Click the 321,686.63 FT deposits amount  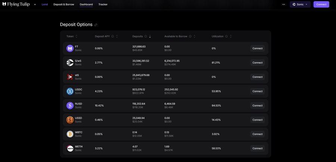pyautogui.click(x=139, y=47)
